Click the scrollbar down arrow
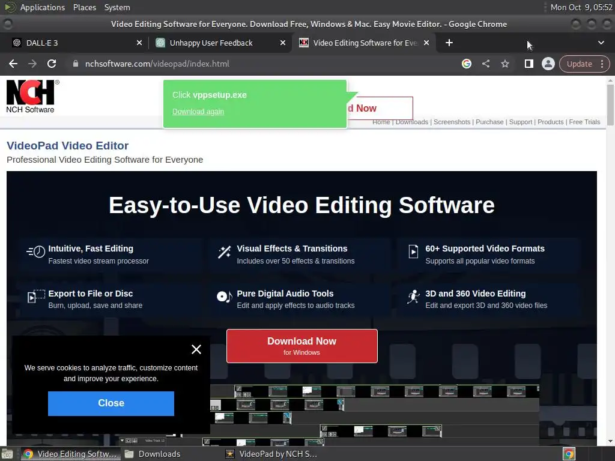Image resolution: width=615 pixels, height=461 pixels. coord(610,441)
